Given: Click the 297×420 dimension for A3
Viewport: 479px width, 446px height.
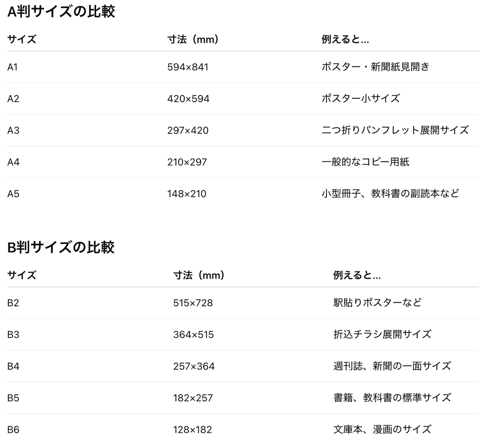Looking at the screenshot, I should tap(188, 131).
